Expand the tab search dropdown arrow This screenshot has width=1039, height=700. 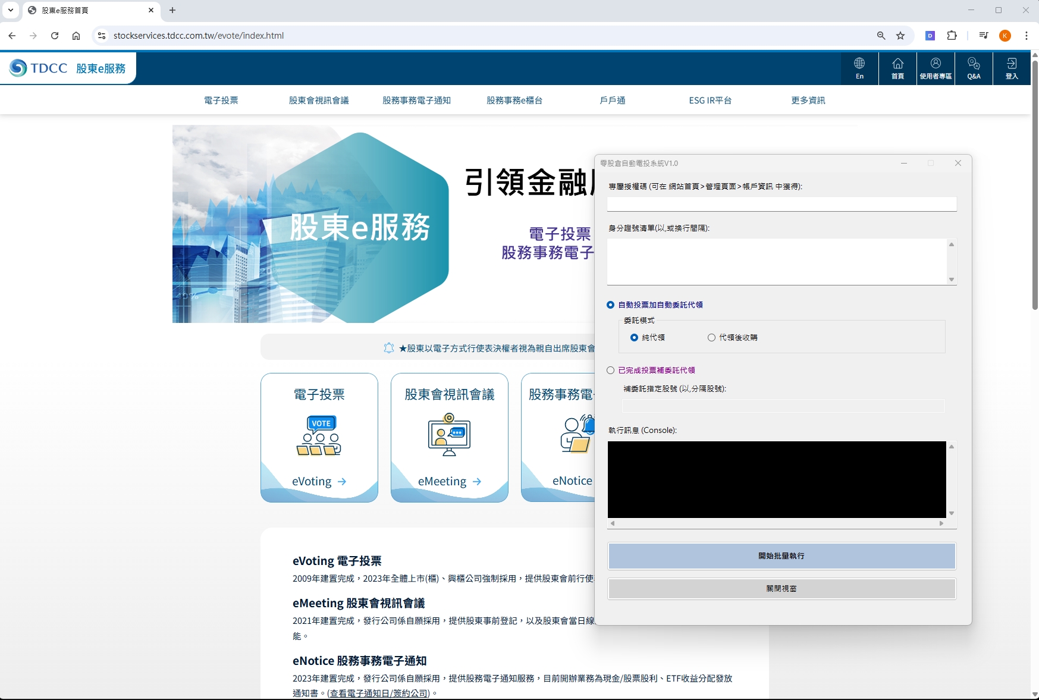coord(11,10)
